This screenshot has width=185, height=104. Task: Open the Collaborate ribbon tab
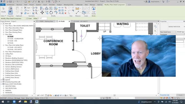(79, 5)
